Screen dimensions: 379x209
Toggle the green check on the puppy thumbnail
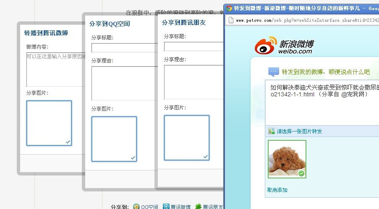coord(301,173)
